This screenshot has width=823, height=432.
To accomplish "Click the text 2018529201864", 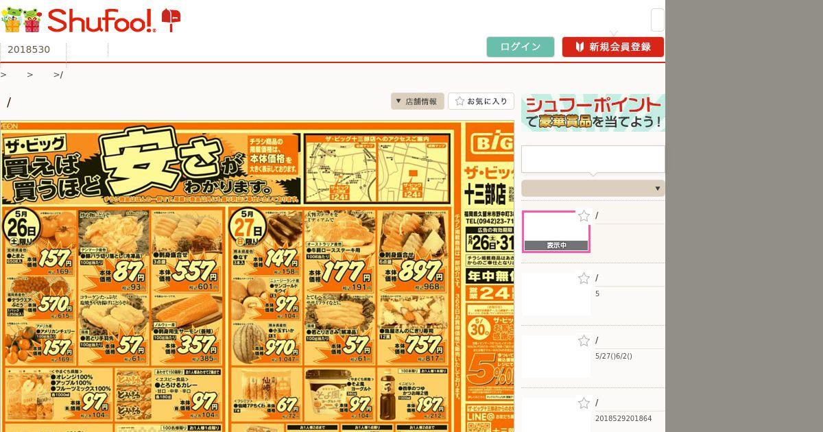I will click(623, 419).
